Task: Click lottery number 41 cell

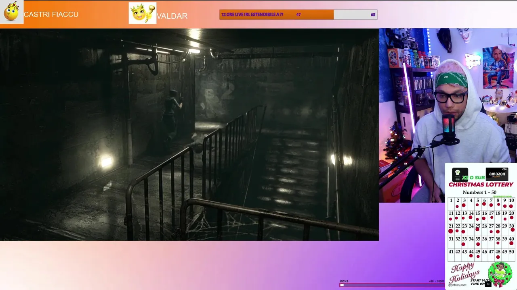Action: pos(451,255)
